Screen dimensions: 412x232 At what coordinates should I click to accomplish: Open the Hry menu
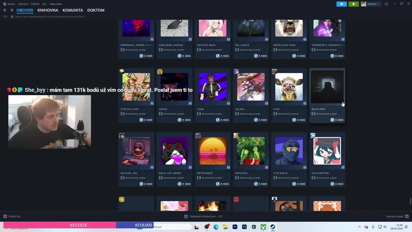(x=44, y=4)
